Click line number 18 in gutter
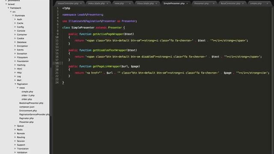Image resolution: width=274 pixels, height=154 pixels. pyautogui.click(x=57, y=63)
